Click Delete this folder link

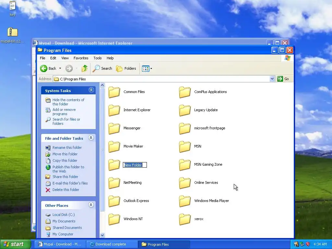point(65,190)
